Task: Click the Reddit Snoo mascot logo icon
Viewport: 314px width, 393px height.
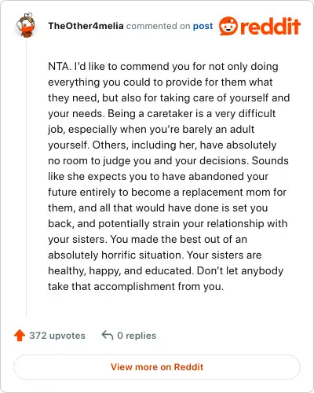Action: [x=228, y=26]
